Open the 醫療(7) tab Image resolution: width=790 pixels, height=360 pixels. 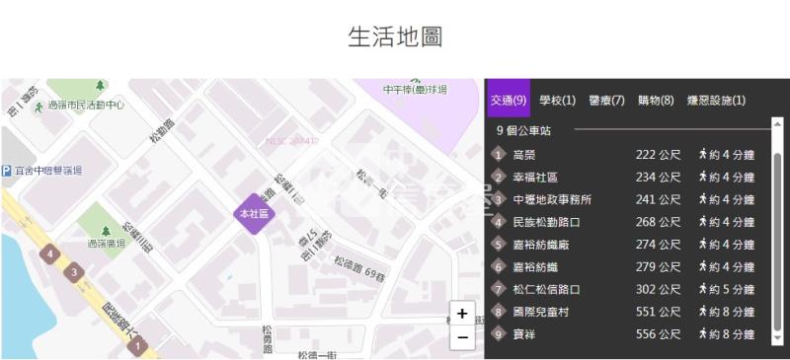pos(606,101)
